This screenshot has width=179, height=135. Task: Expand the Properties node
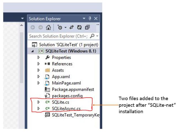[x=39, y=57]
